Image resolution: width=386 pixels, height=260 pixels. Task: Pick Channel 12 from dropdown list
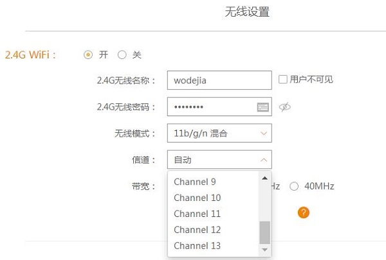tap(197, 230)
